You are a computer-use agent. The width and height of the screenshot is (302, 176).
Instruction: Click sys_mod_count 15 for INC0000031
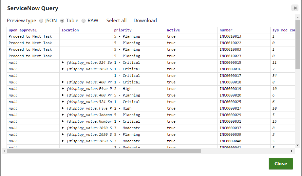[274, 121]
